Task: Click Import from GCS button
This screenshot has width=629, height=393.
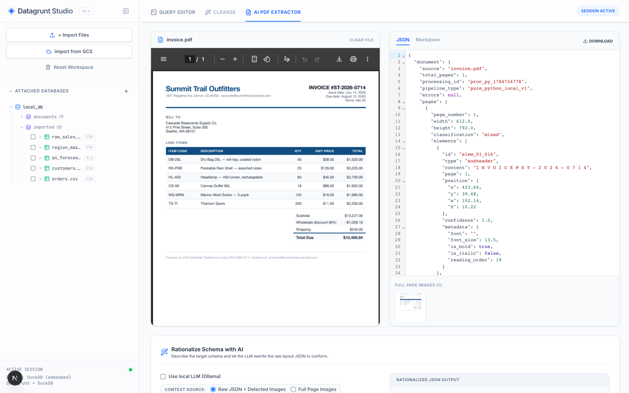Action: coord(69,51)
